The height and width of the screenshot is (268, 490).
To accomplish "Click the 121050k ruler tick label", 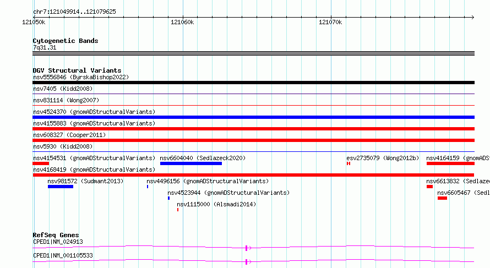I will (34, 22).
